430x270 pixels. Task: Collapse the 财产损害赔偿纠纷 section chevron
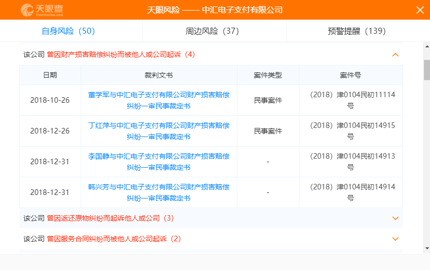coord(395,54)
